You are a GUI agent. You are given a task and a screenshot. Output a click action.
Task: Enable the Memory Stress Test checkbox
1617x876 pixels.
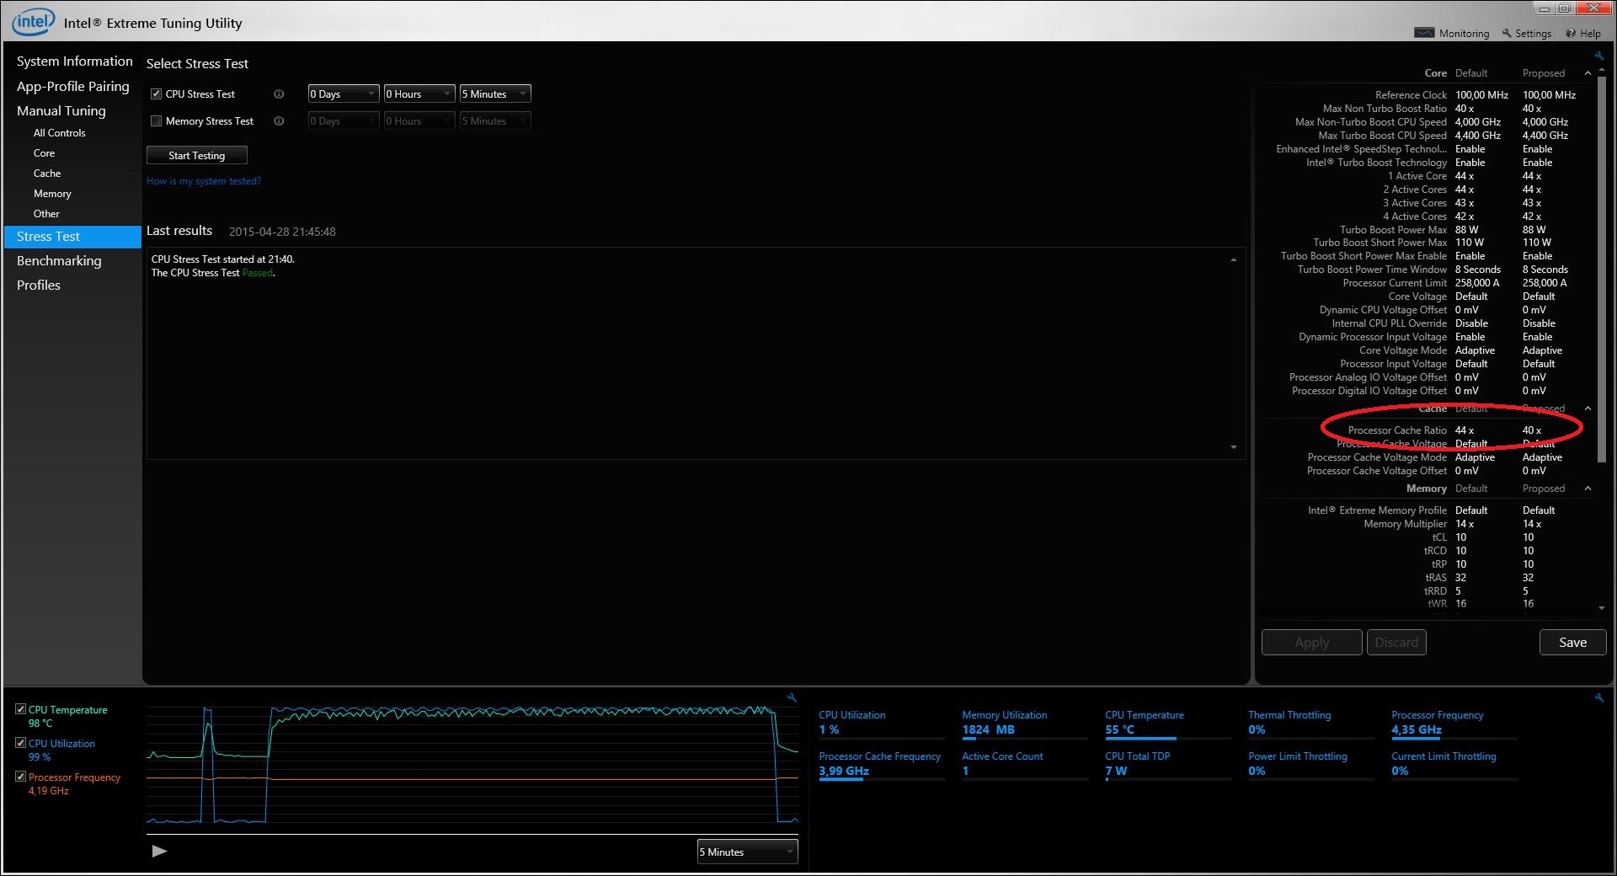pyautogui.click(x=156, y=121)
